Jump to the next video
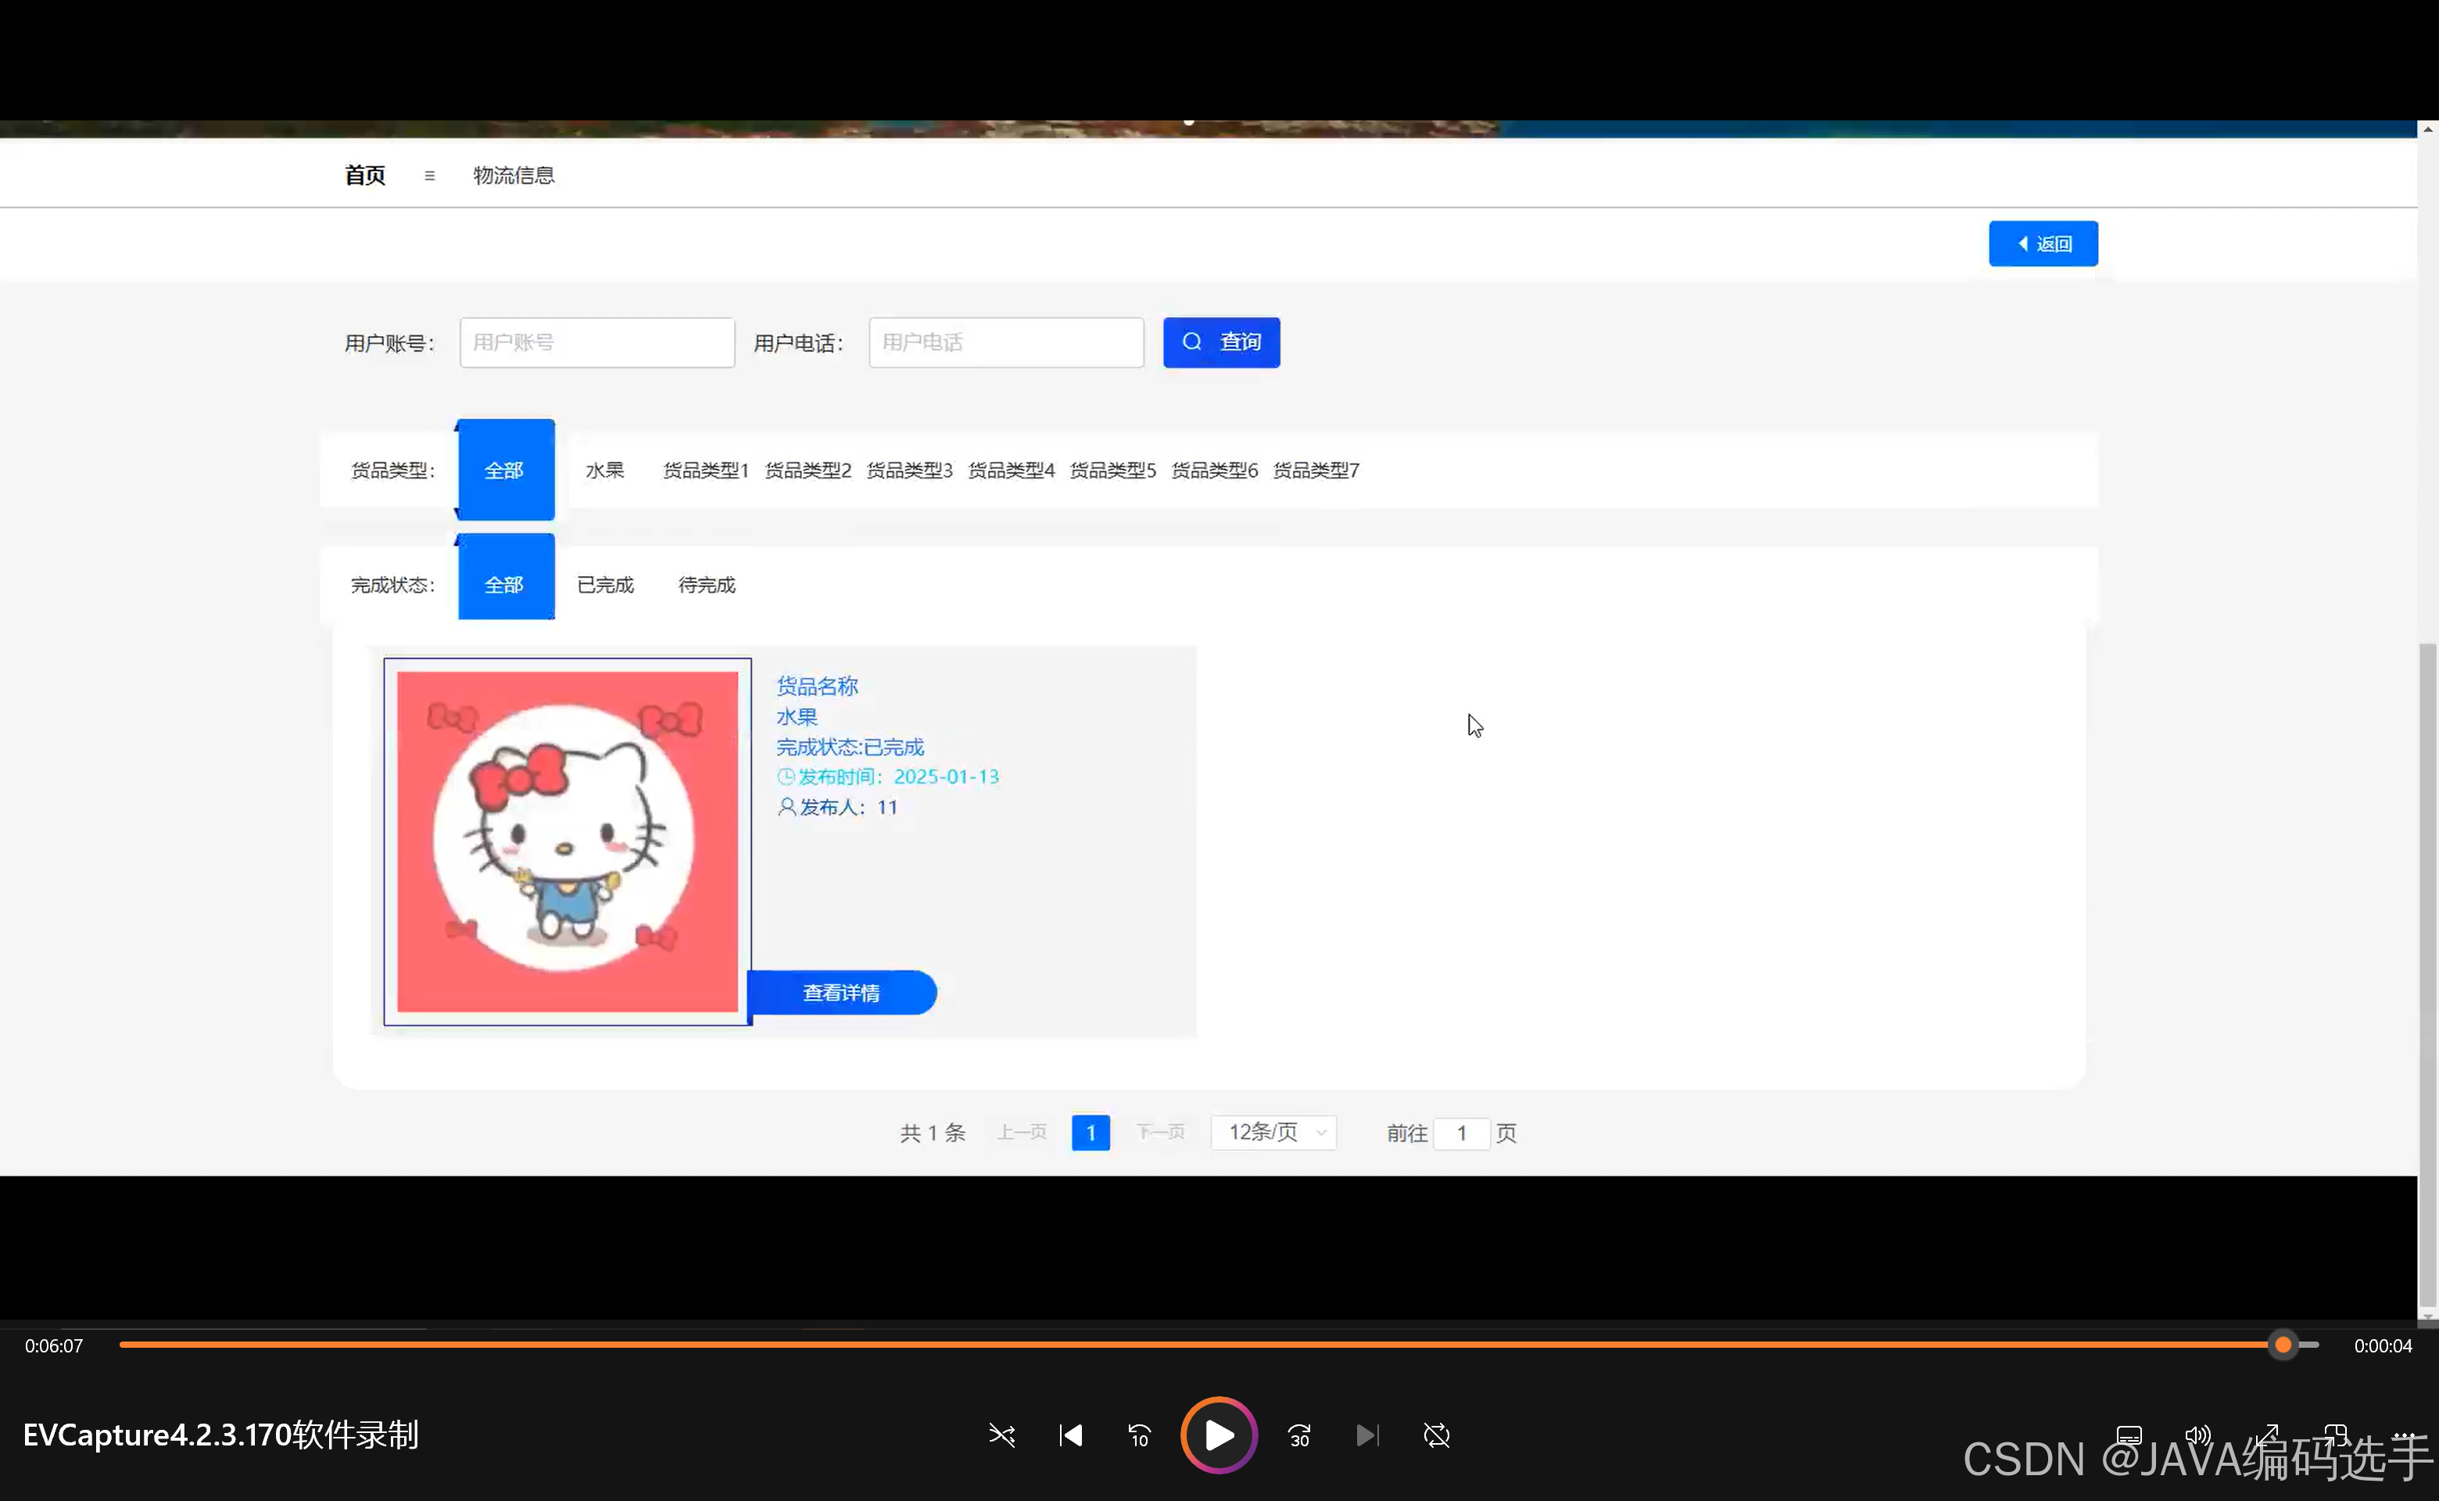2439x1501 pixels. pos(1367,1435)
